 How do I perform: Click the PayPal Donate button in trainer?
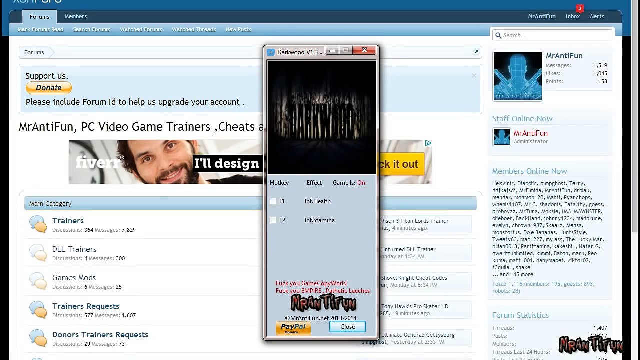293,328
